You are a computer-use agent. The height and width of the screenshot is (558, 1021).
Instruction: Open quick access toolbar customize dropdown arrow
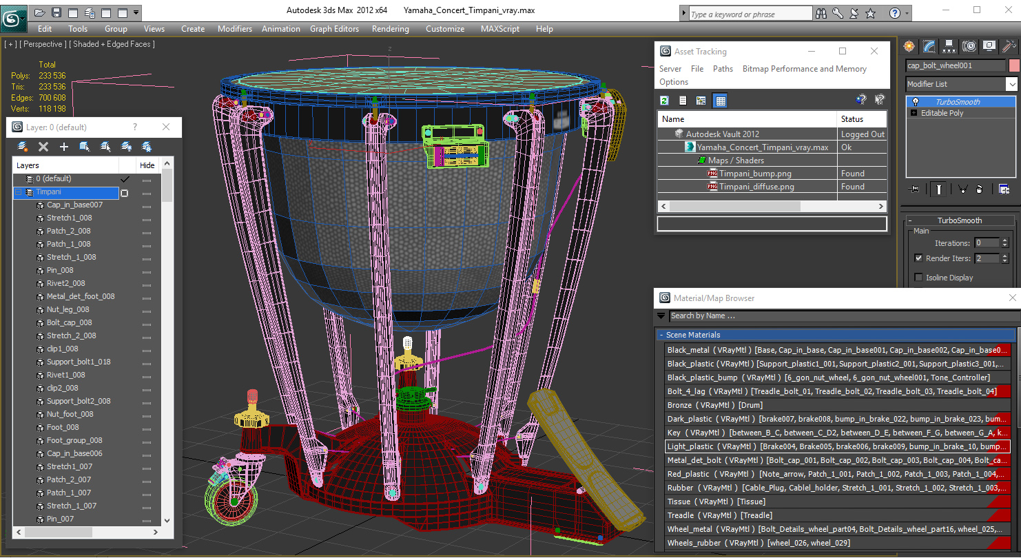coord(136,12)
